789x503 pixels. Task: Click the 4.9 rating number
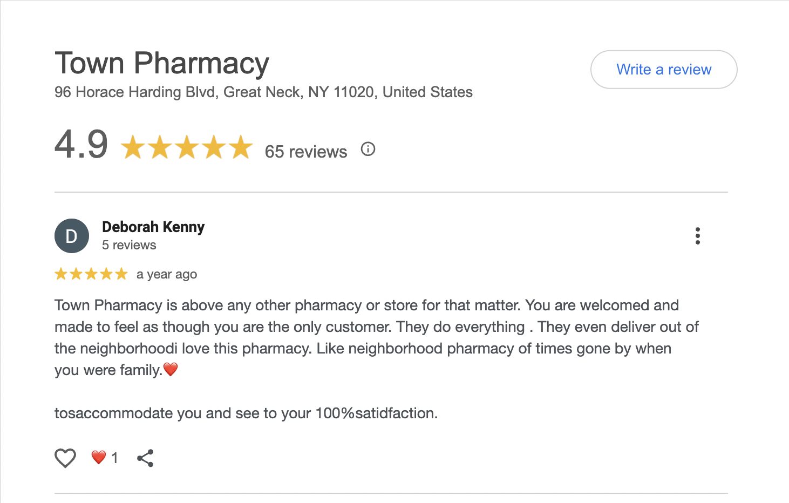point(81,145)
